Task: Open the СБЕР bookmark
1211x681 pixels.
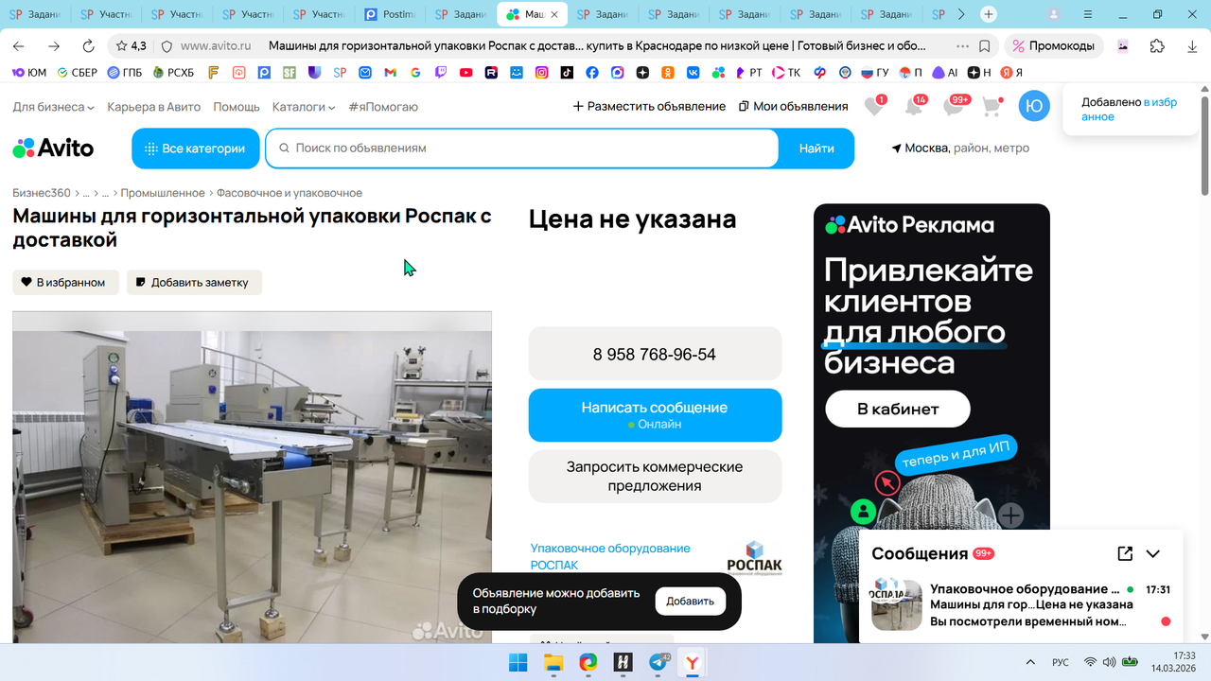Action: tap(78, 72)
